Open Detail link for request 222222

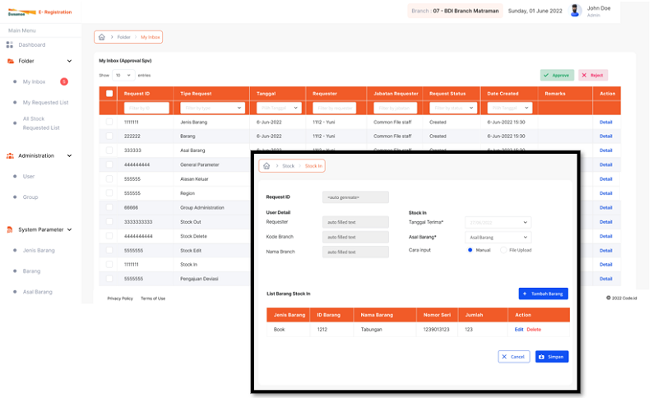coord(605,136)
